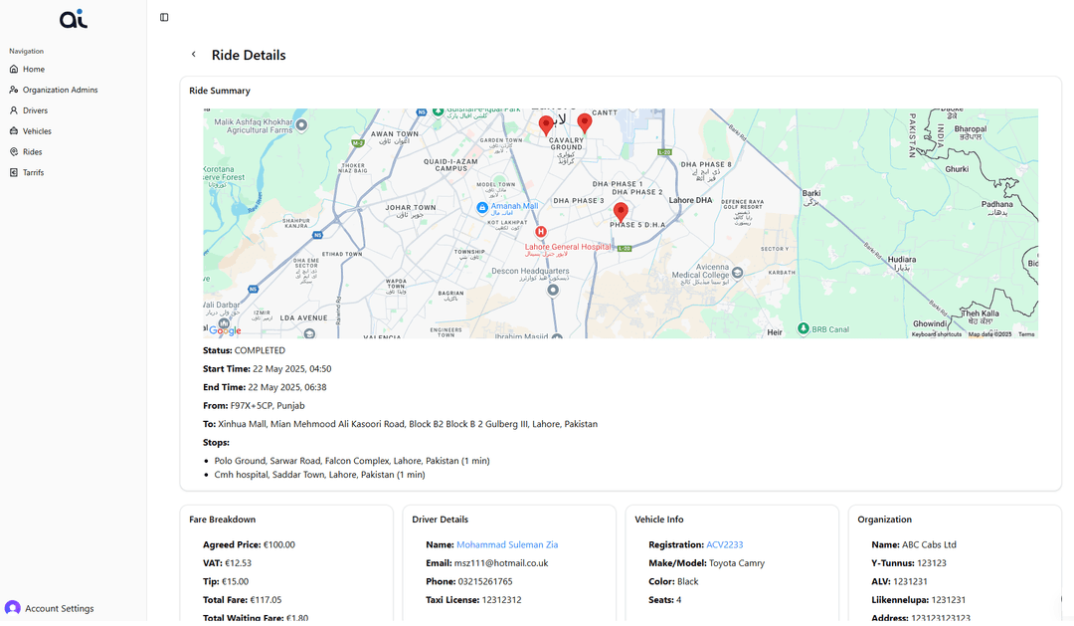The image size is (1074, 626).
Task: Click the Agreed Price €100.00 value
Action: pyautogui.click(x=278, y=544)
